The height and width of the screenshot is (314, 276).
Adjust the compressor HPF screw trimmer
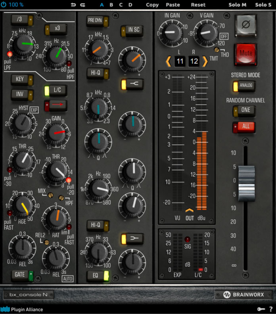[61, 198]
